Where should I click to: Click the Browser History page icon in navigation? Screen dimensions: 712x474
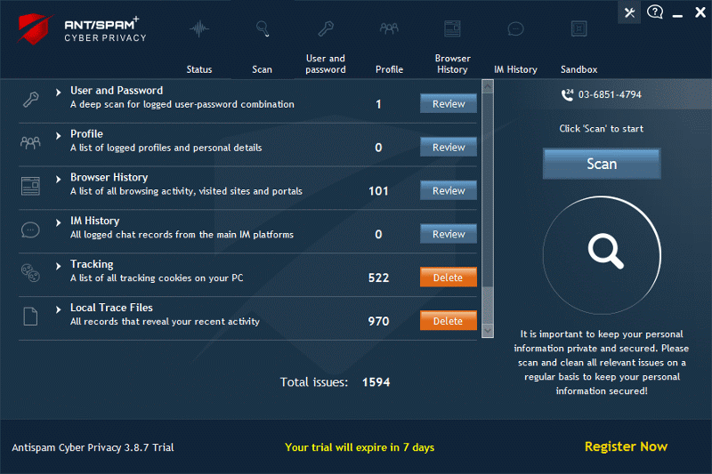(452, 29)
